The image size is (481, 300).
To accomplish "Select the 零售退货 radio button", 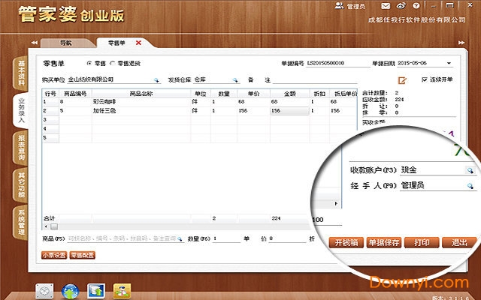I will [x=113, y=63].
